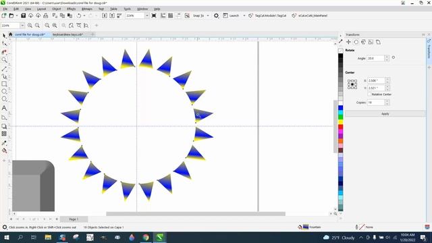Click the horizontal scrollbar thumb

tap(196, 214)
